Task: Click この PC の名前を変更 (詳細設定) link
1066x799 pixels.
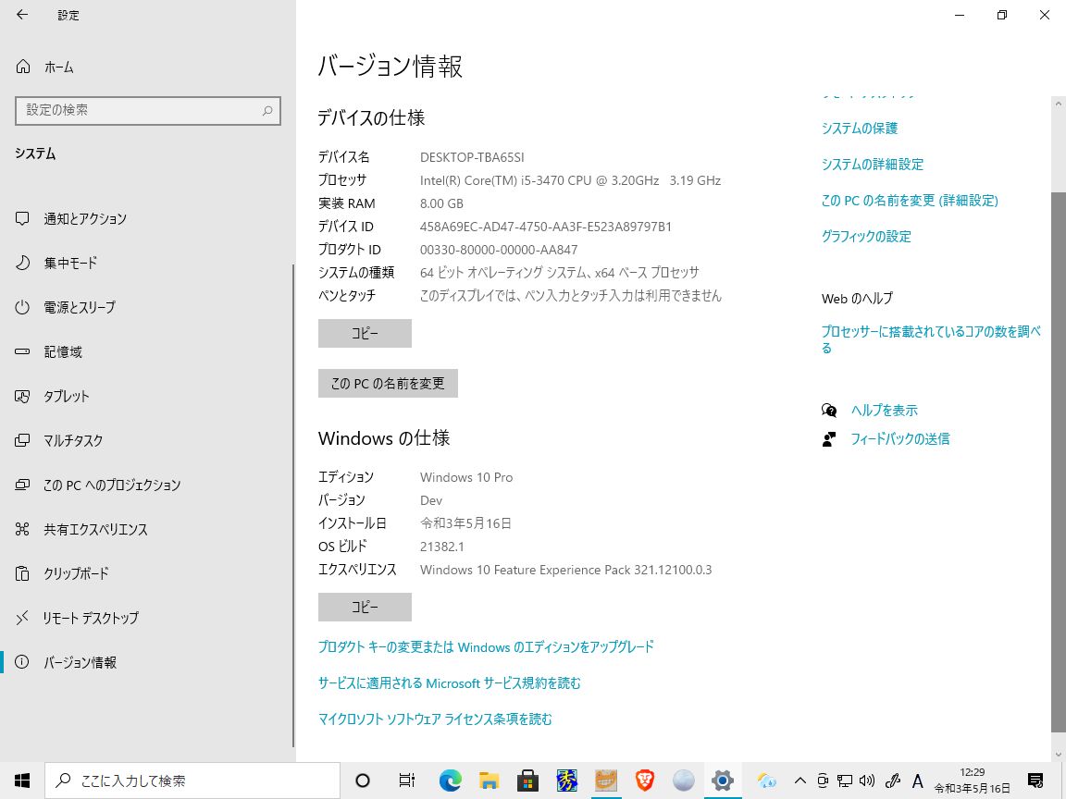Action: coord(910,201)
